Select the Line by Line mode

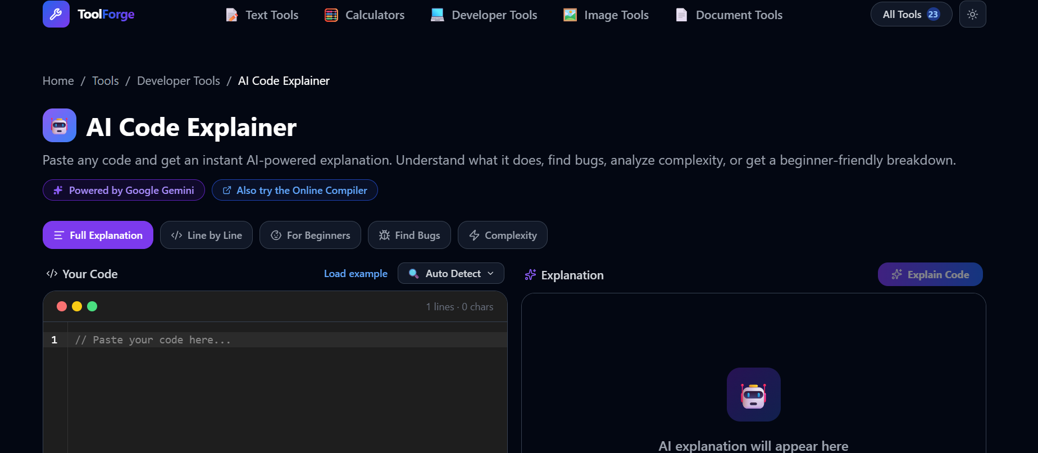(x=206, y=235)
